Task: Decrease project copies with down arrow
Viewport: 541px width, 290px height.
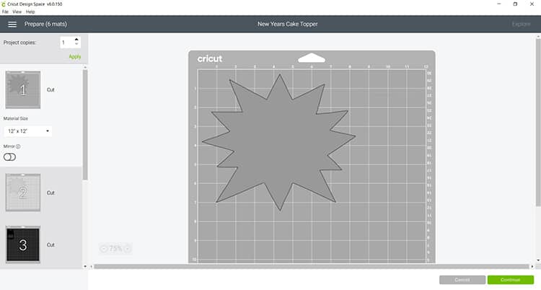Action: tap(76, 44)
